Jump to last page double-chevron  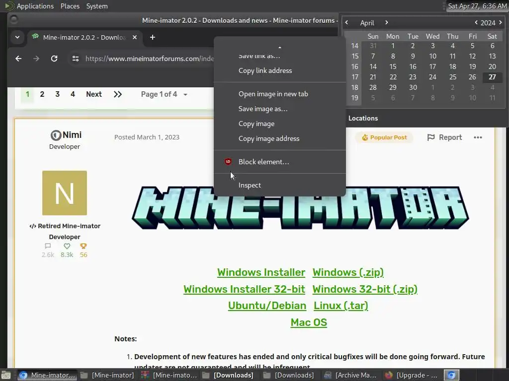tap(117, 94)
